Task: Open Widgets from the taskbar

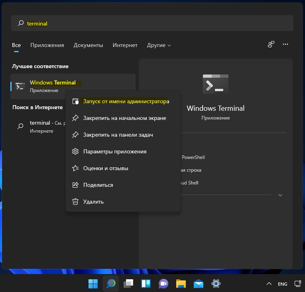Action: [x=146, y=284]
